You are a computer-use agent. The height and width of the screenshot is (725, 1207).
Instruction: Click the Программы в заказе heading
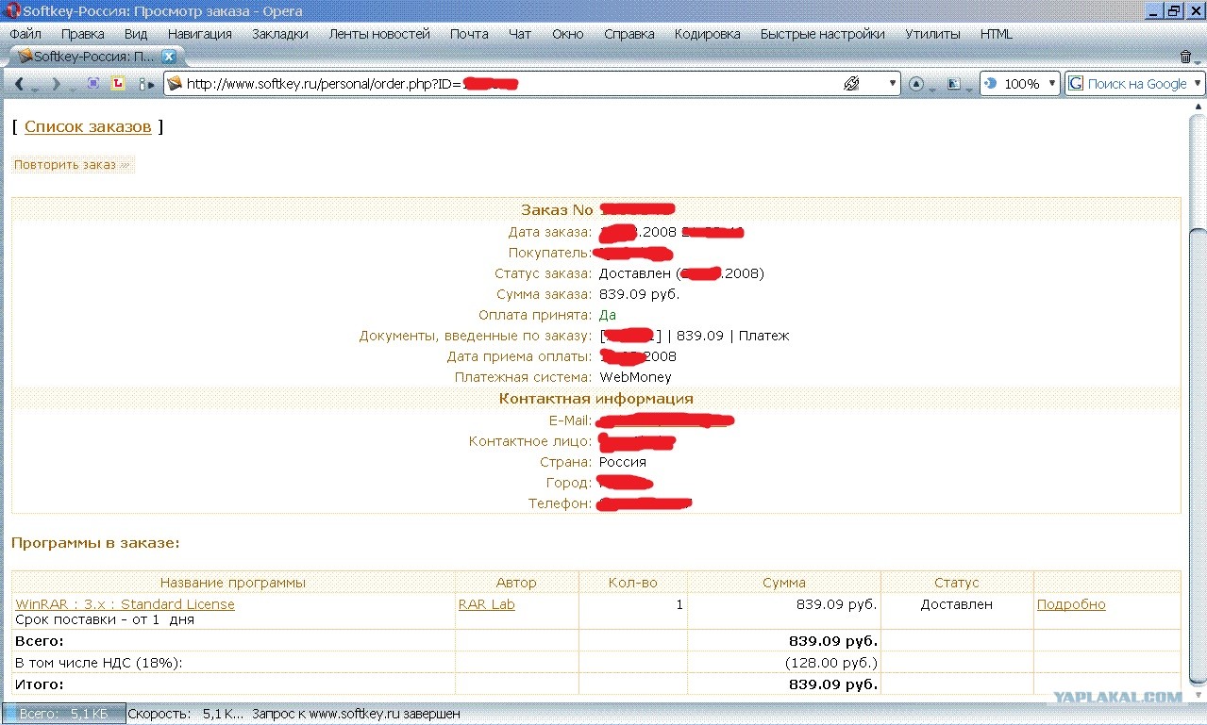point(95,543)
